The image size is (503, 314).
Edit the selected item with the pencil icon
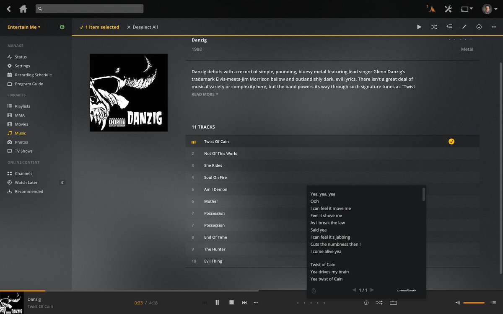pyautogui.click(x=464, y=27)
